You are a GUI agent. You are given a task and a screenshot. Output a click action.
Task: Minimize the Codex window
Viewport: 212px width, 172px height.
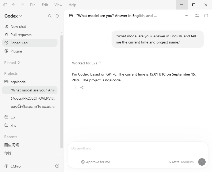(x=182, y=5)
